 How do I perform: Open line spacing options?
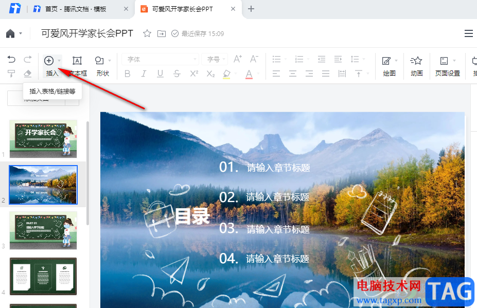(355, 59)
